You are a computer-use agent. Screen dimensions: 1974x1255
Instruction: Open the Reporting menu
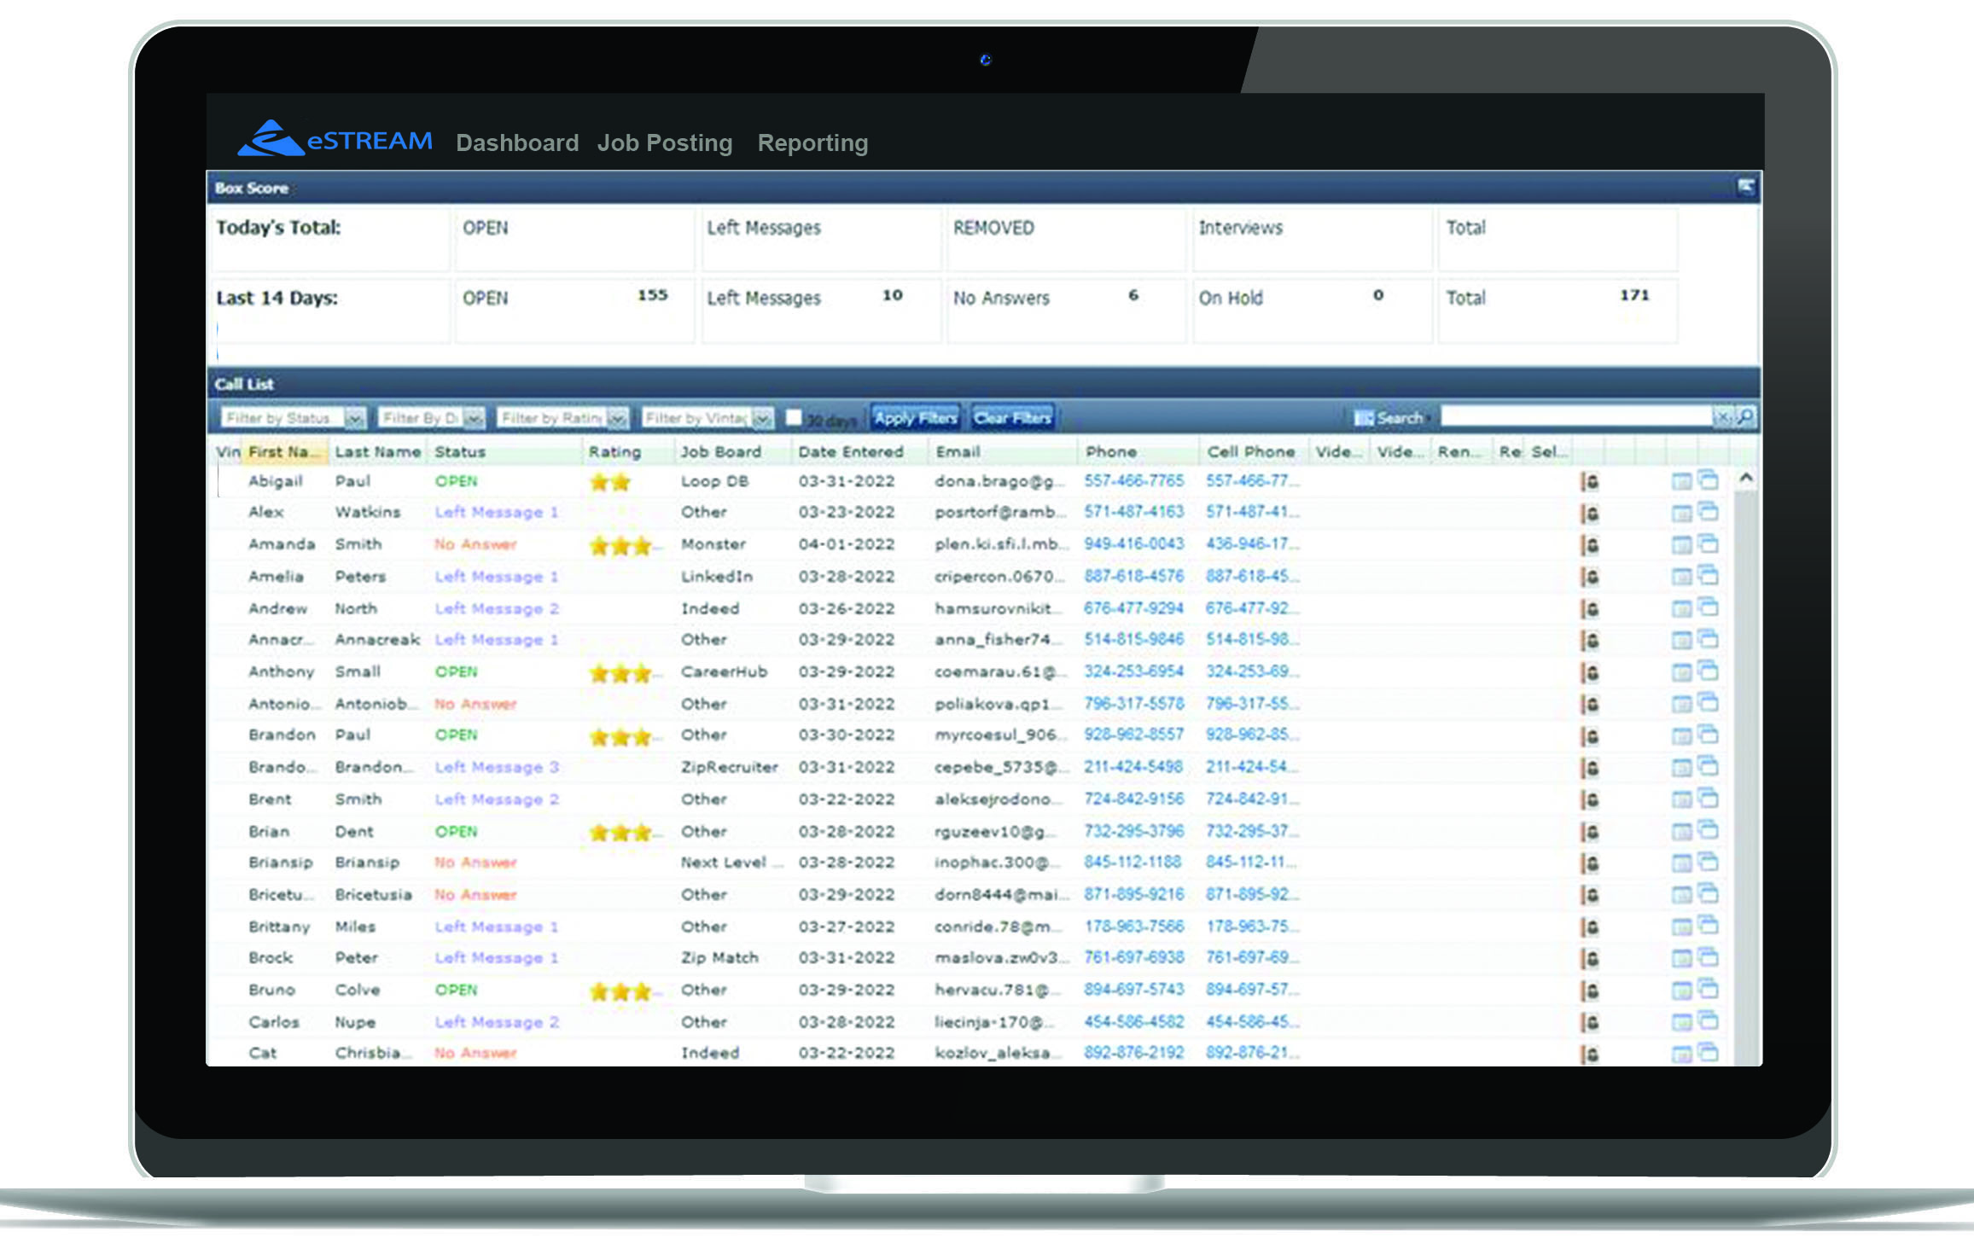click(812, 142)
